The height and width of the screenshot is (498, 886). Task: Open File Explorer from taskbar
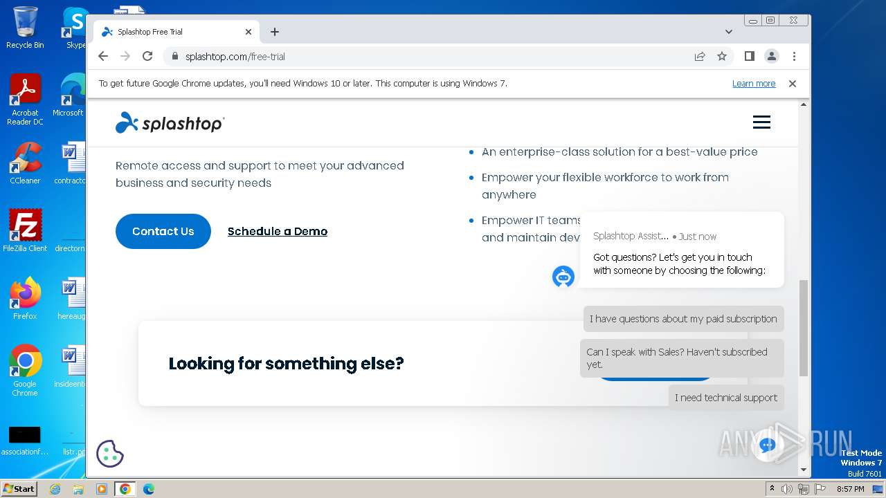tap(78, 489)
